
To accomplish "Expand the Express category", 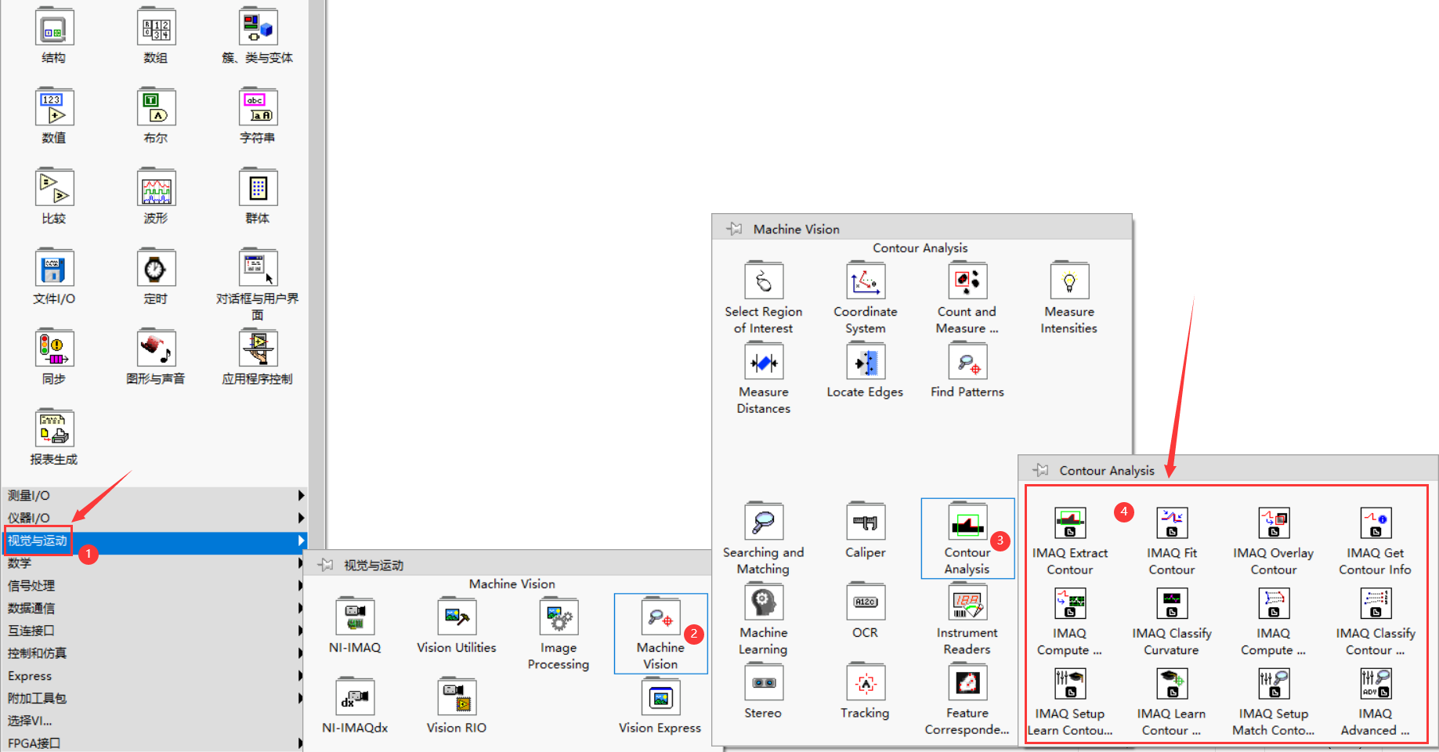I will [154, 676].
